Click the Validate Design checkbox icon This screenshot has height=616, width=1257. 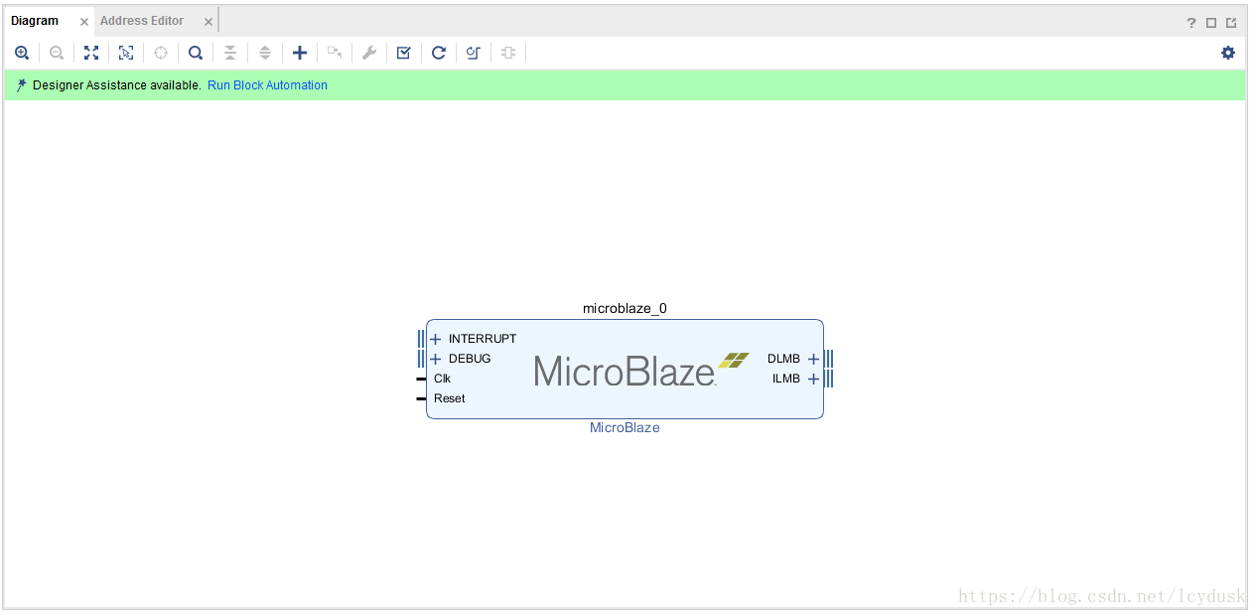[x=403, y=53]
